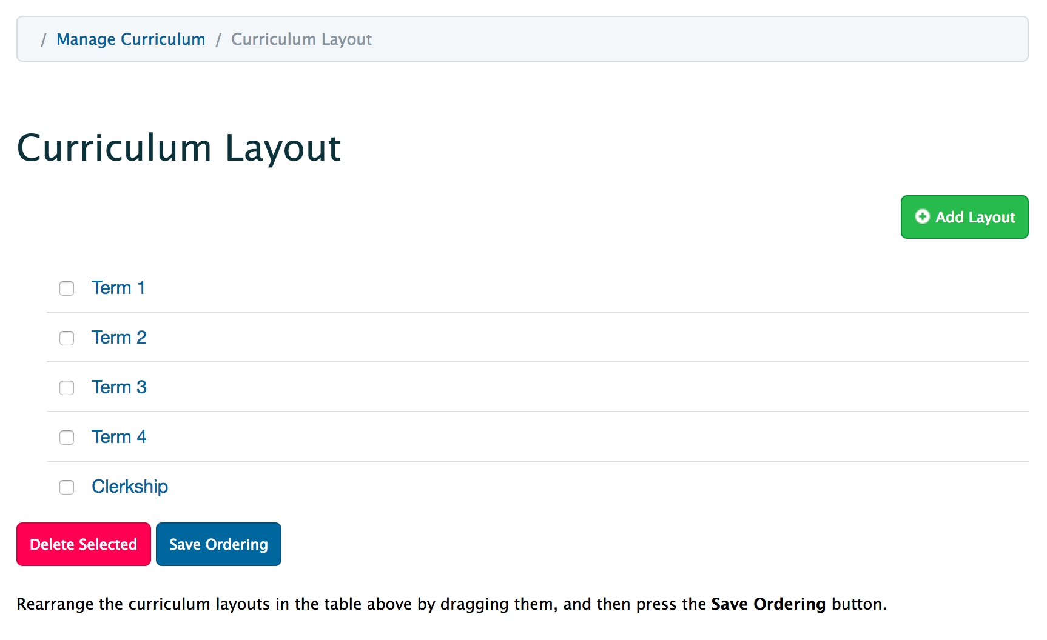Toggle the Clerkship checkbox
The width and height of the screenshot is (1047, 640).
[x=67, y=487]
